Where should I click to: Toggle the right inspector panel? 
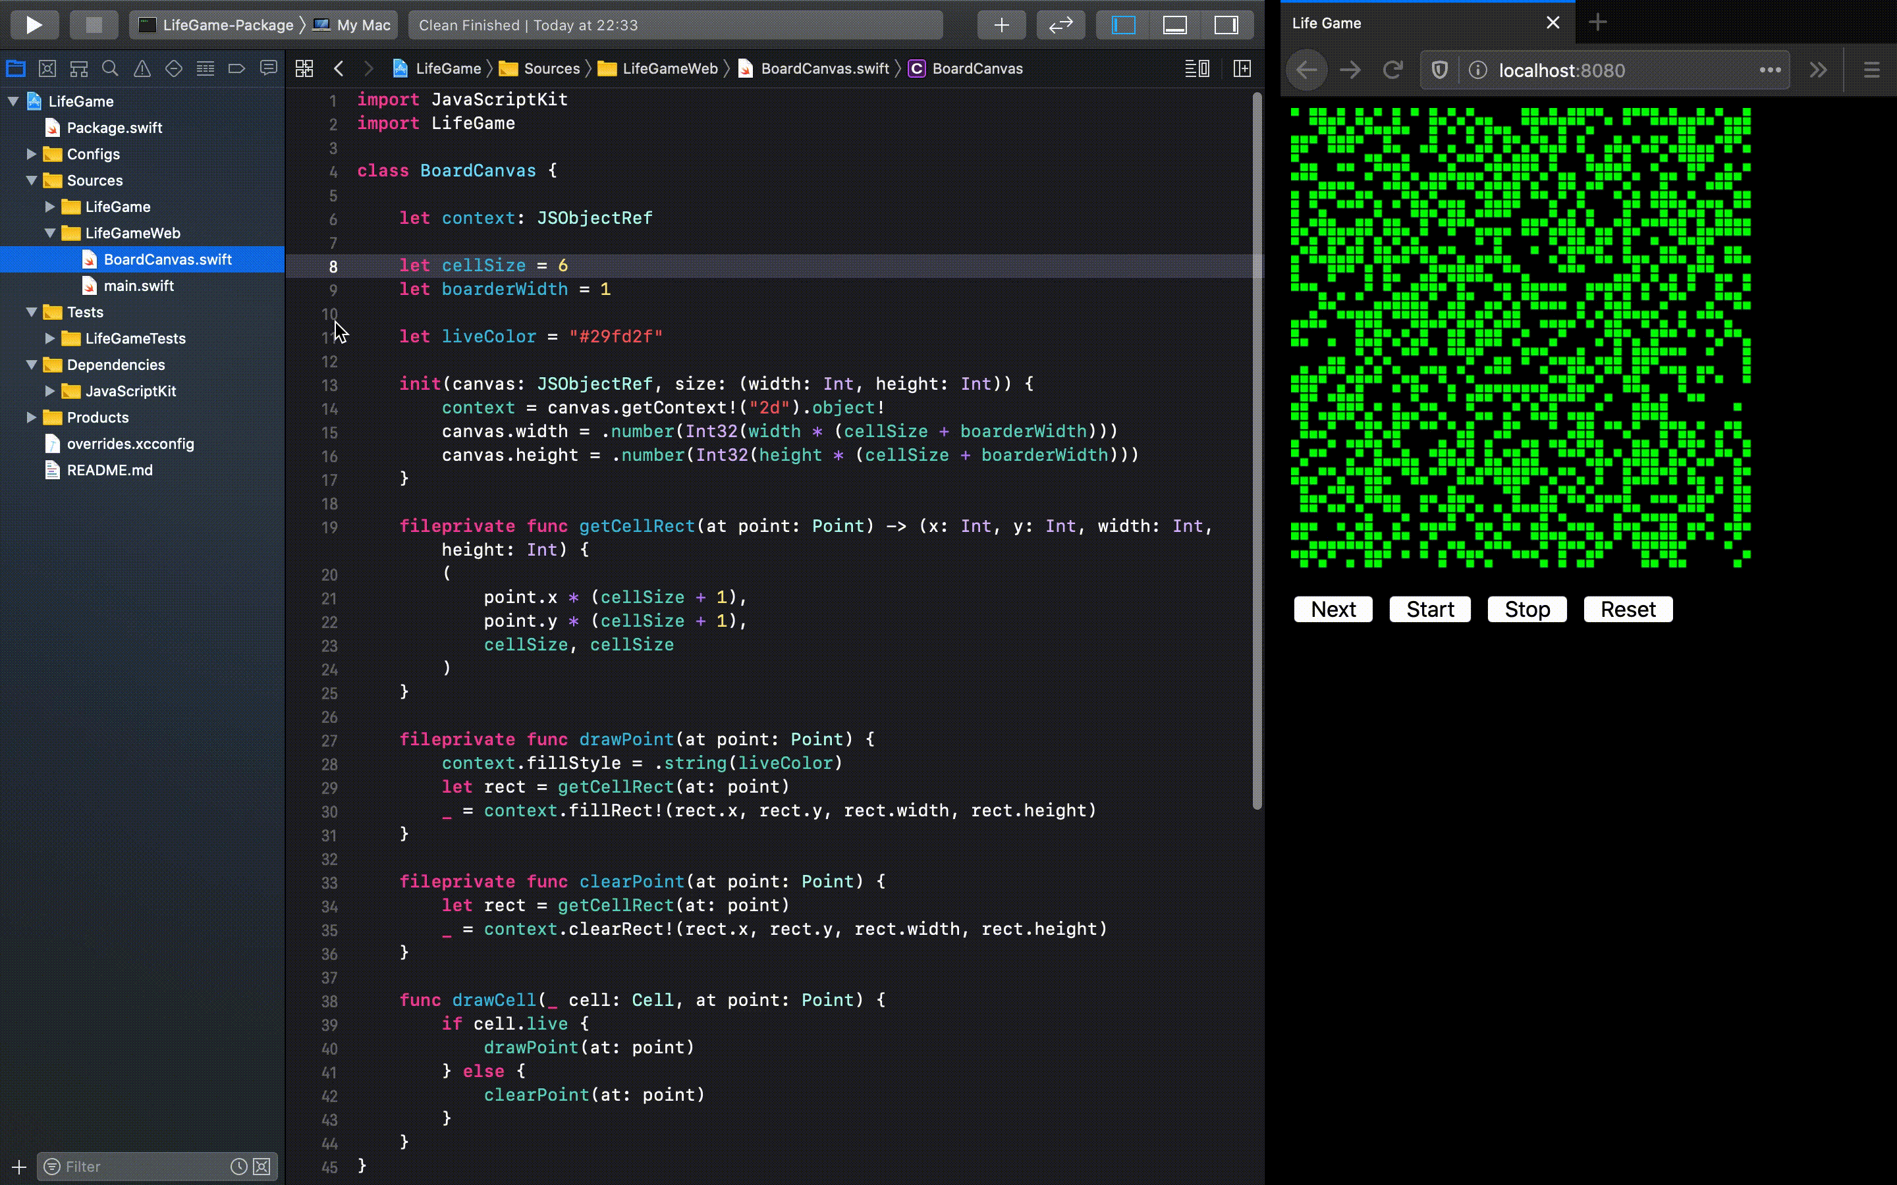coord(1226,25)
